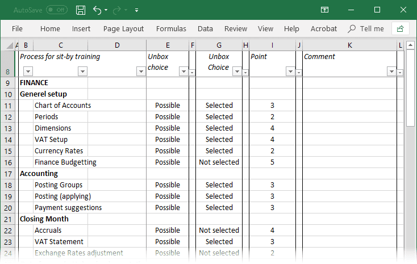Open the small filter dropdown in column H
The height and width of the screenshot is (264, 417).
pyautogui.click(x=245, y=72)
